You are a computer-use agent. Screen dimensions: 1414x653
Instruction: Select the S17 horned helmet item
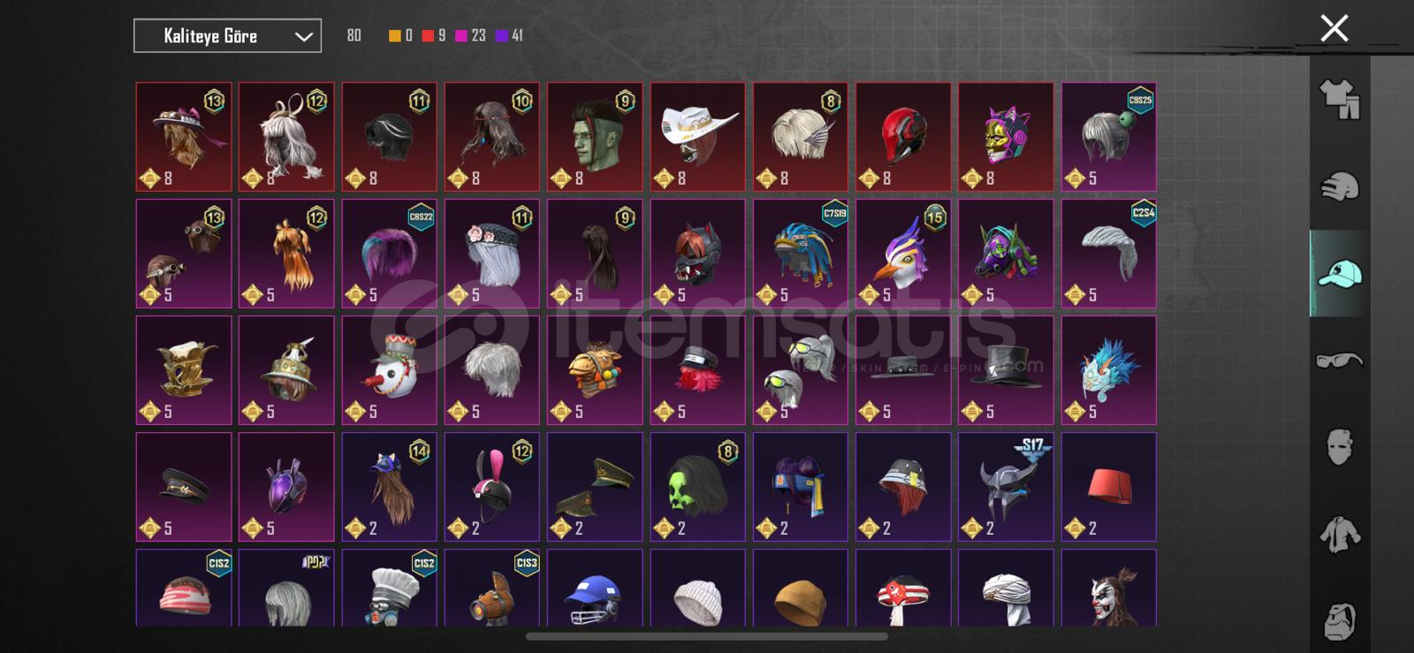[1006, 487]
